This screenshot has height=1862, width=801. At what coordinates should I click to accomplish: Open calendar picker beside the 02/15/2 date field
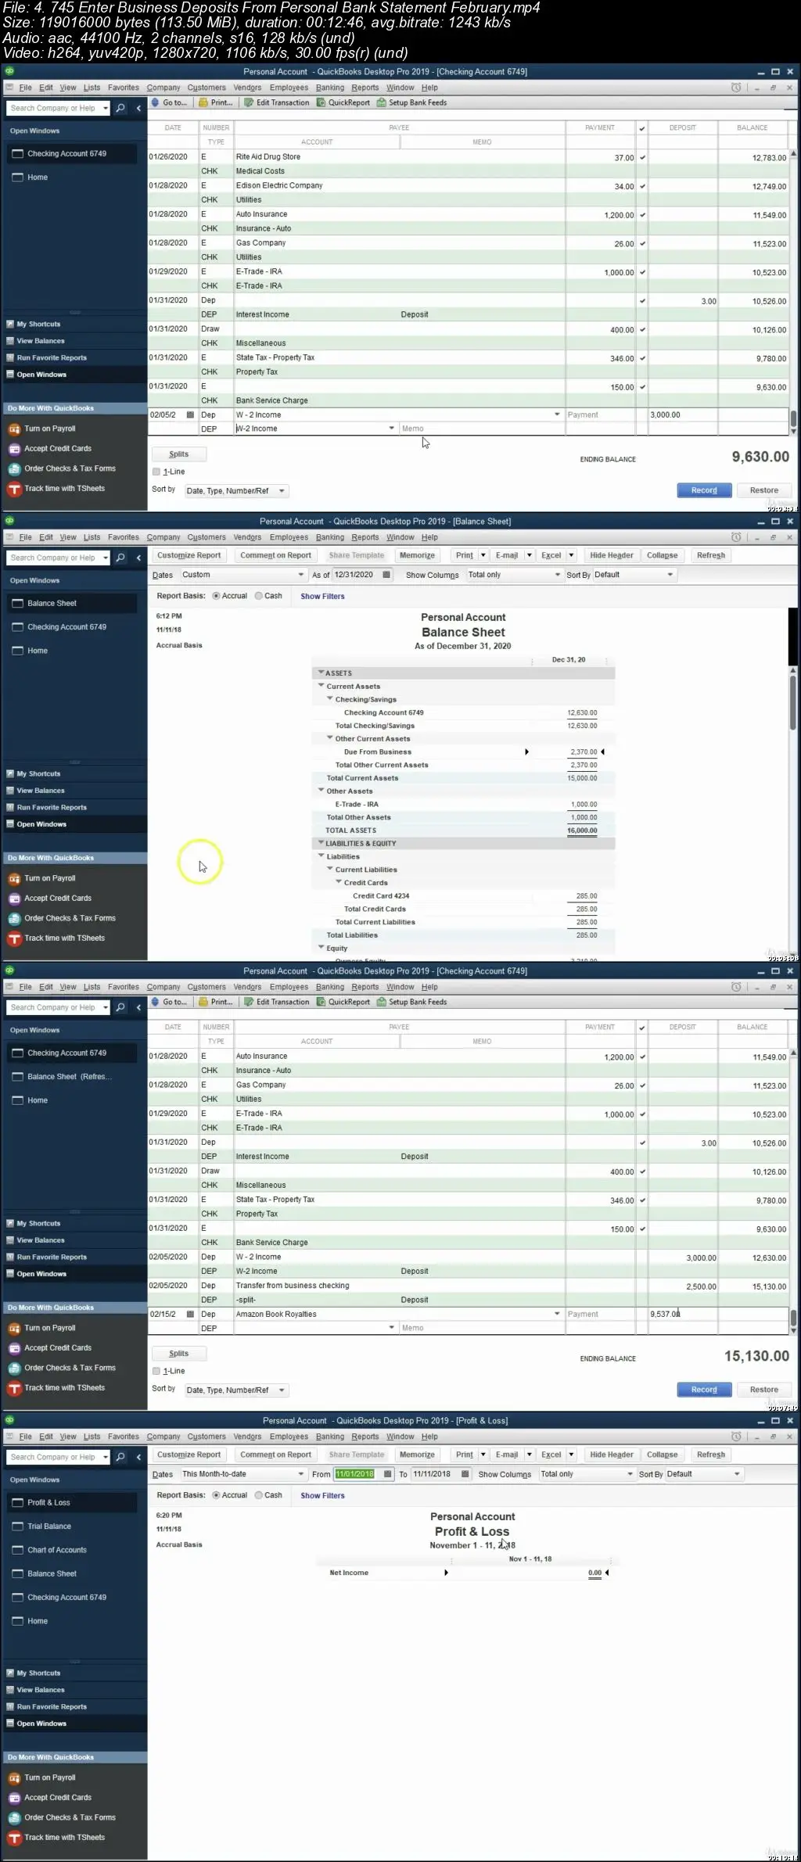point(190,1314)
